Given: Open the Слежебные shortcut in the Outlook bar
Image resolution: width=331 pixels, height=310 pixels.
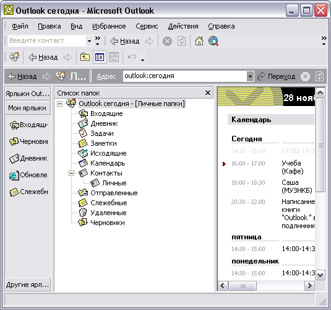Looking at the screenshot, I should (x=28, y=192).
